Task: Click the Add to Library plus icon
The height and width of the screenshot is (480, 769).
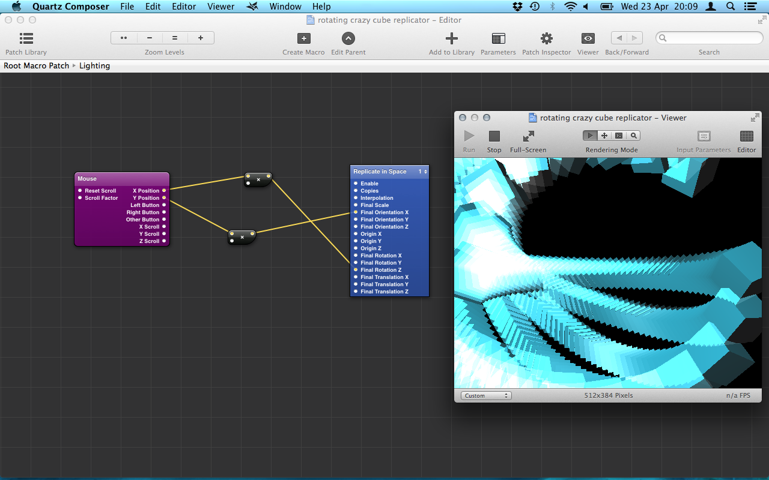Action: (451, 38)
